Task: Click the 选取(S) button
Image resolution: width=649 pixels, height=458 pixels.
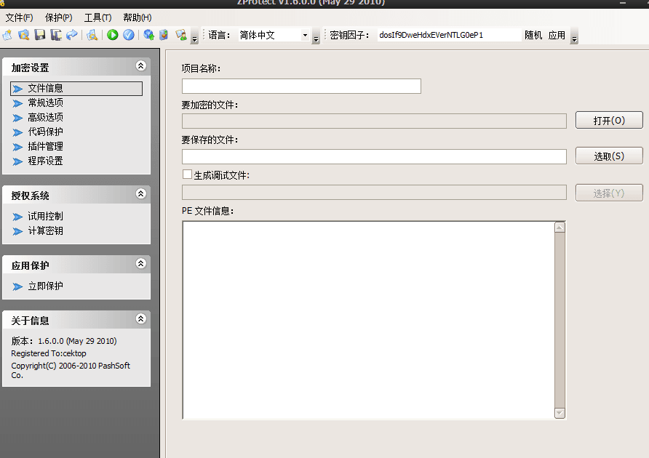Action: click(609, 156)
